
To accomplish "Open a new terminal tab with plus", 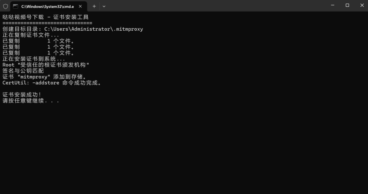I will pos(94,6).
